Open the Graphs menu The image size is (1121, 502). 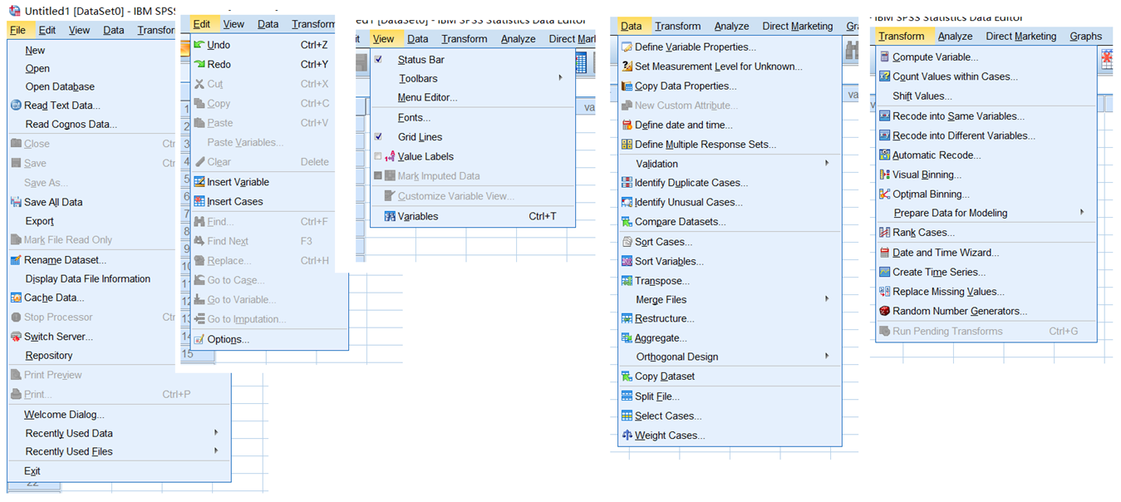[1085, 36]
